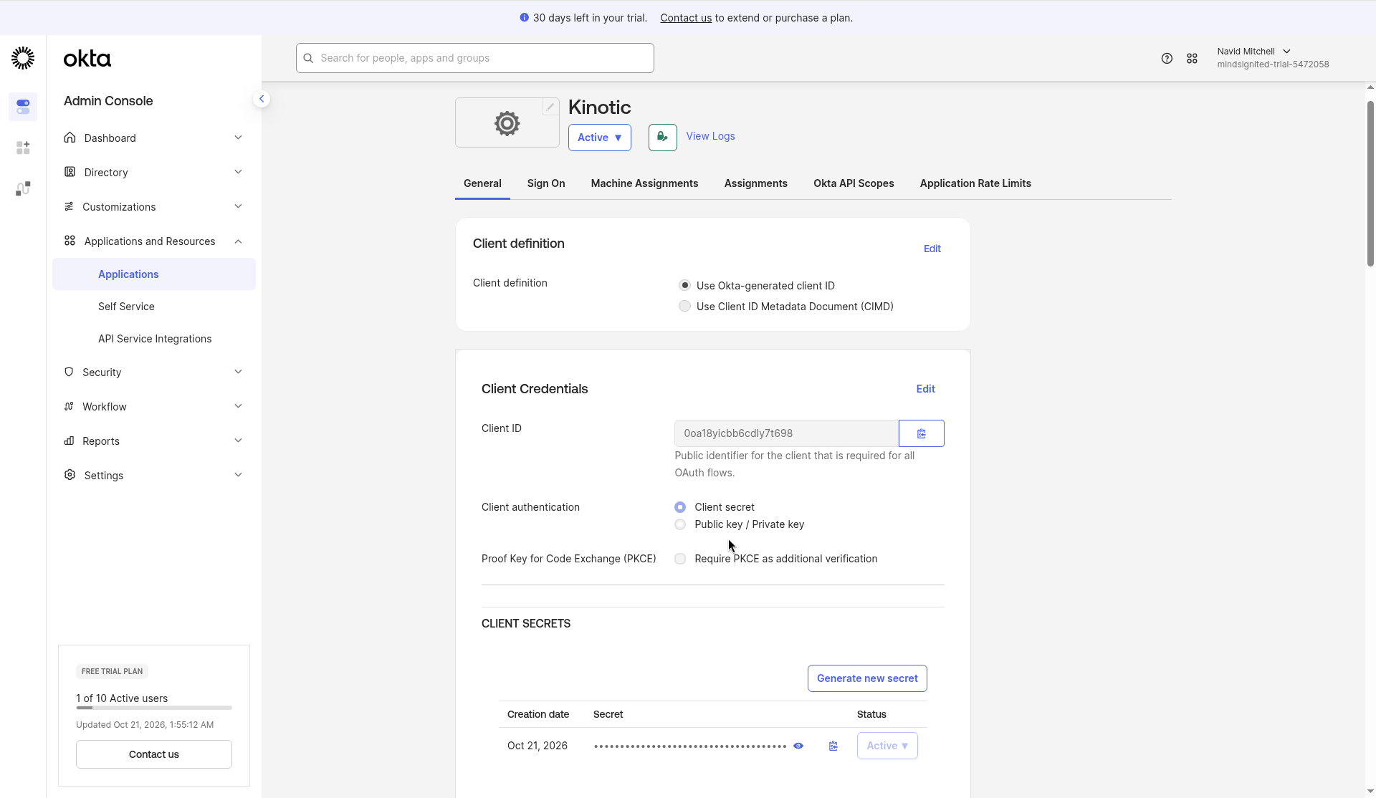The width and height of the screenshot is (1376, 798).
Task: Open Navid Mitchell account menu
Action: coord(1273,58)
